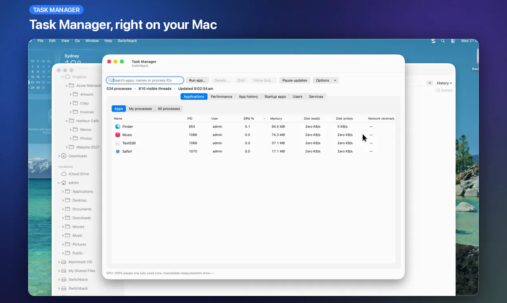Image resolution: width=507 pixels, height=303 pixels.
Task: Click the admin home icon in sidebar
Action: pos(63,183)
